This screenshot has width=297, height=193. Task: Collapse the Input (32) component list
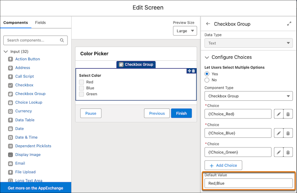point(6,51)
